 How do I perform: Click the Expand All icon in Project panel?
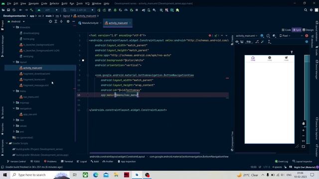tap(56, 21)
